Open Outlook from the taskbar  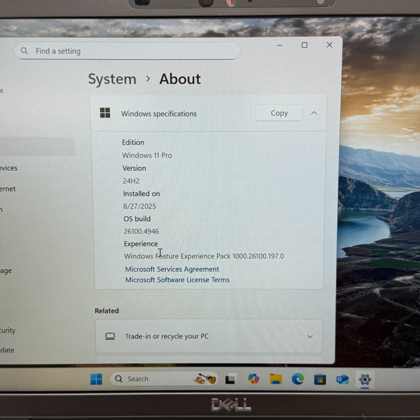342,379
